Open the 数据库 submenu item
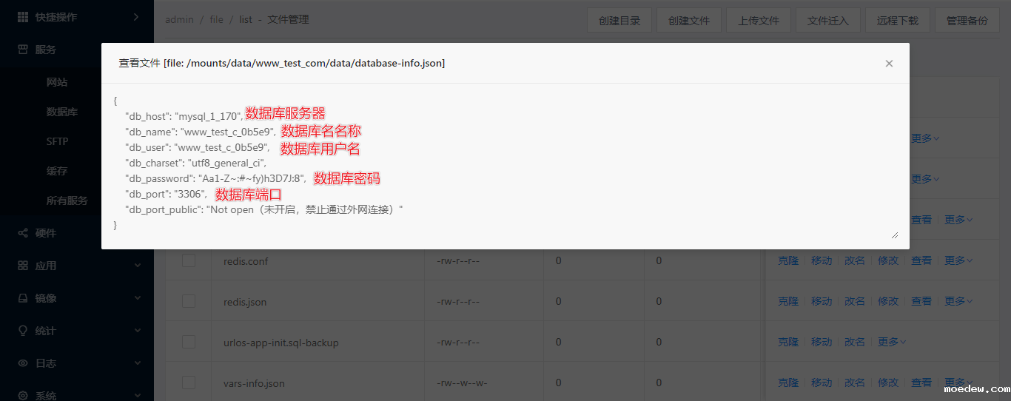Image resolution: width=1011 pixels, height=401 pixels. click(x=62, y=112)
